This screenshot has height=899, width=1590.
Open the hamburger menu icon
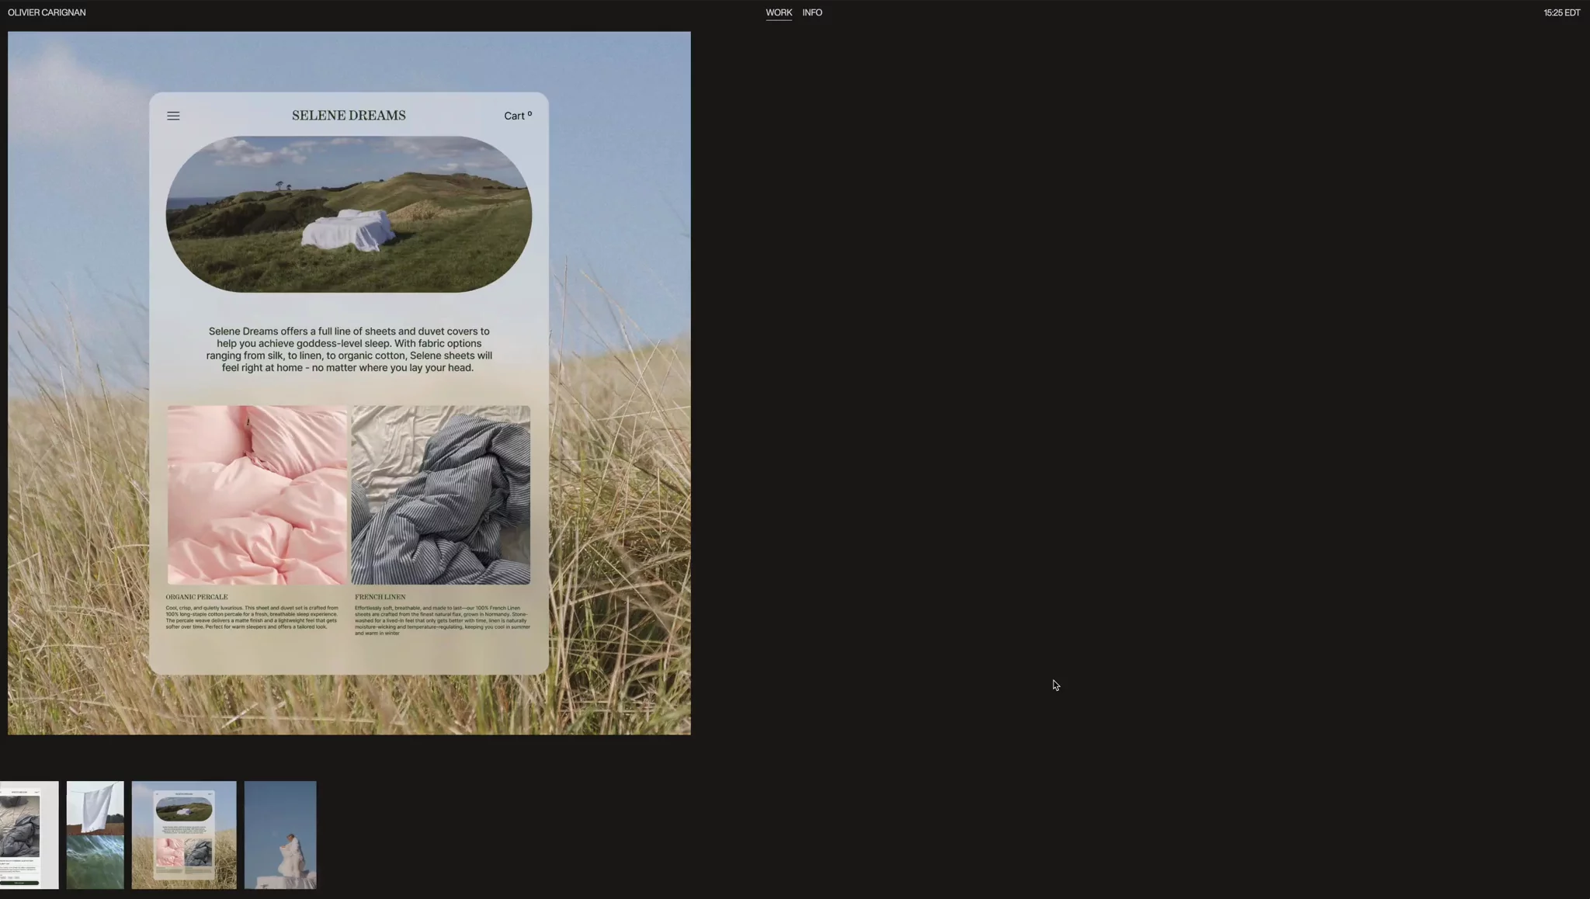(173, 116)
